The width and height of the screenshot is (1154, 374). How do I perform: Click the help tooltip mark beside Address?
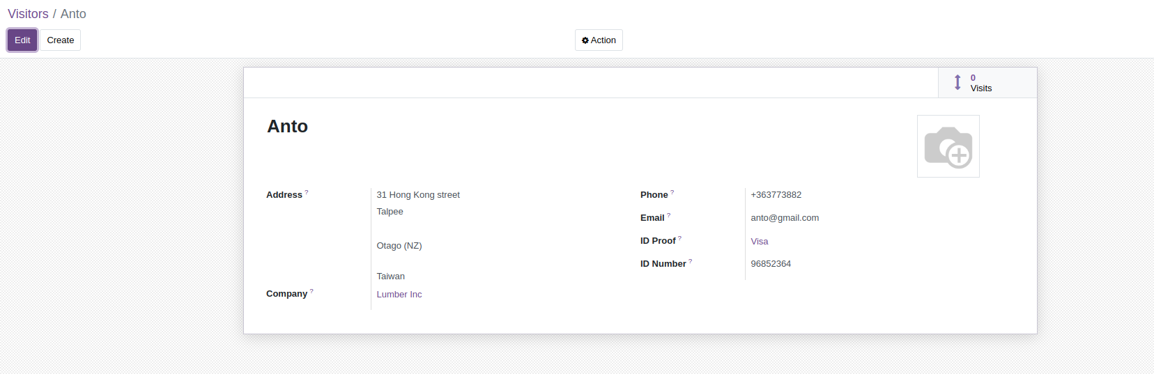[x=307, y=192]
